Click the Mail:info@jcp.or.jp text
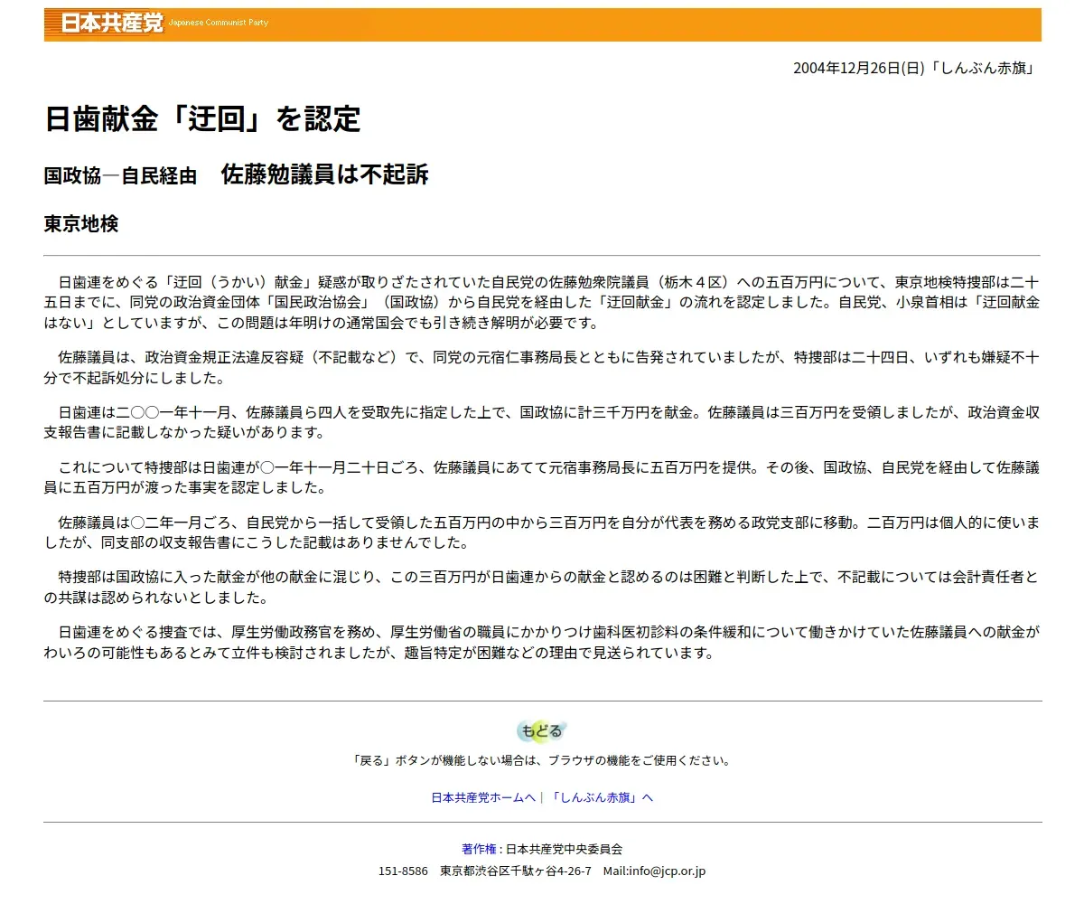The image size is (1084, 904). [654, 871]
